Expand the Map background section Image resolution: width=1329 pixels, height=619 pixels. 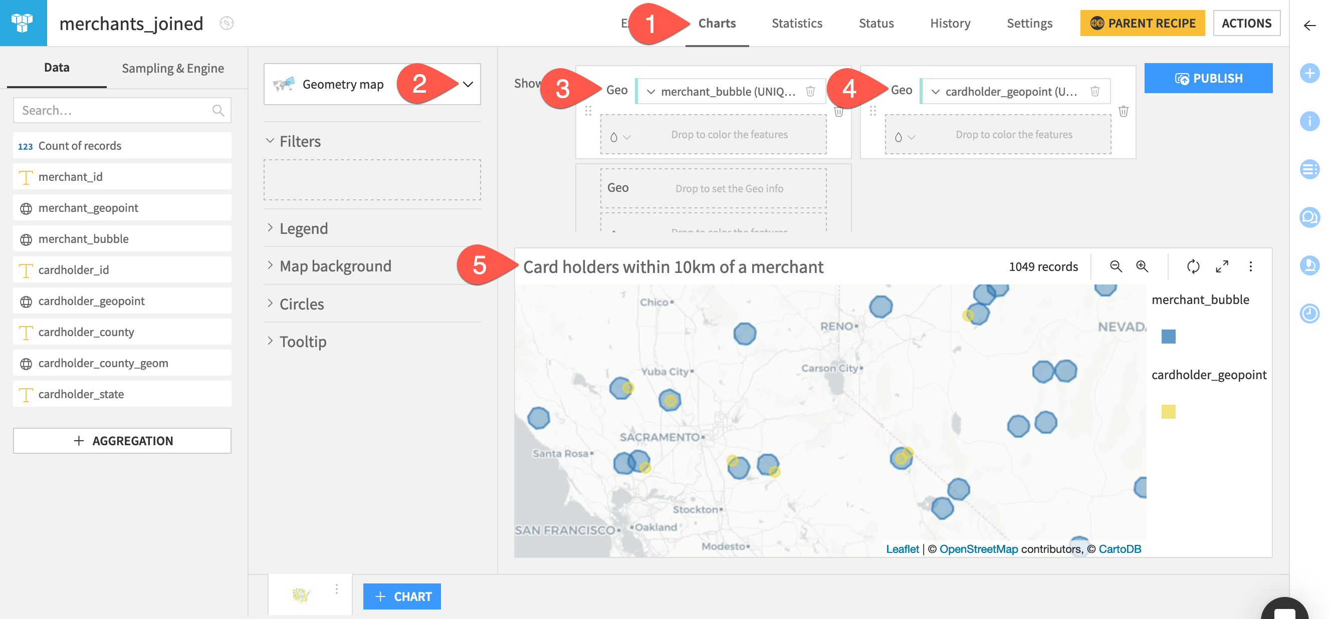click(x=335, y=265)
